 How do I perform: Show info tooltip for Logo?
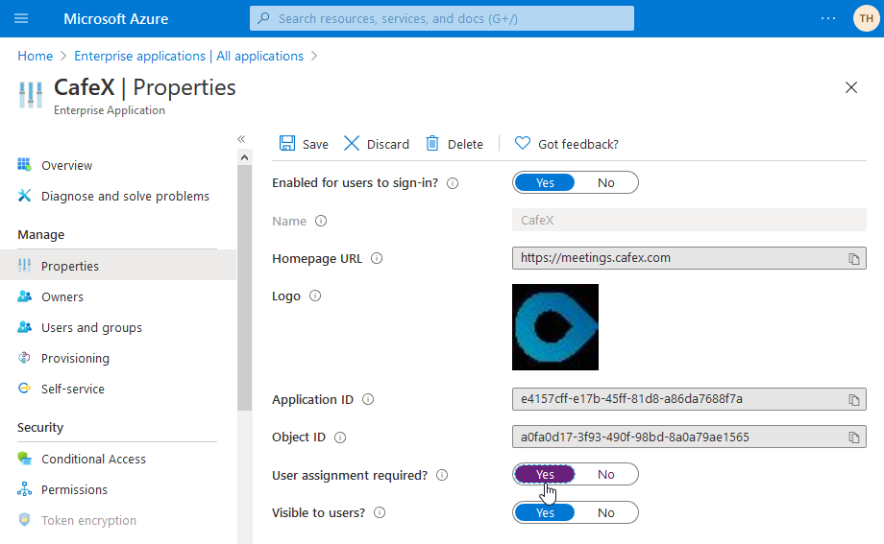[315, 296]
